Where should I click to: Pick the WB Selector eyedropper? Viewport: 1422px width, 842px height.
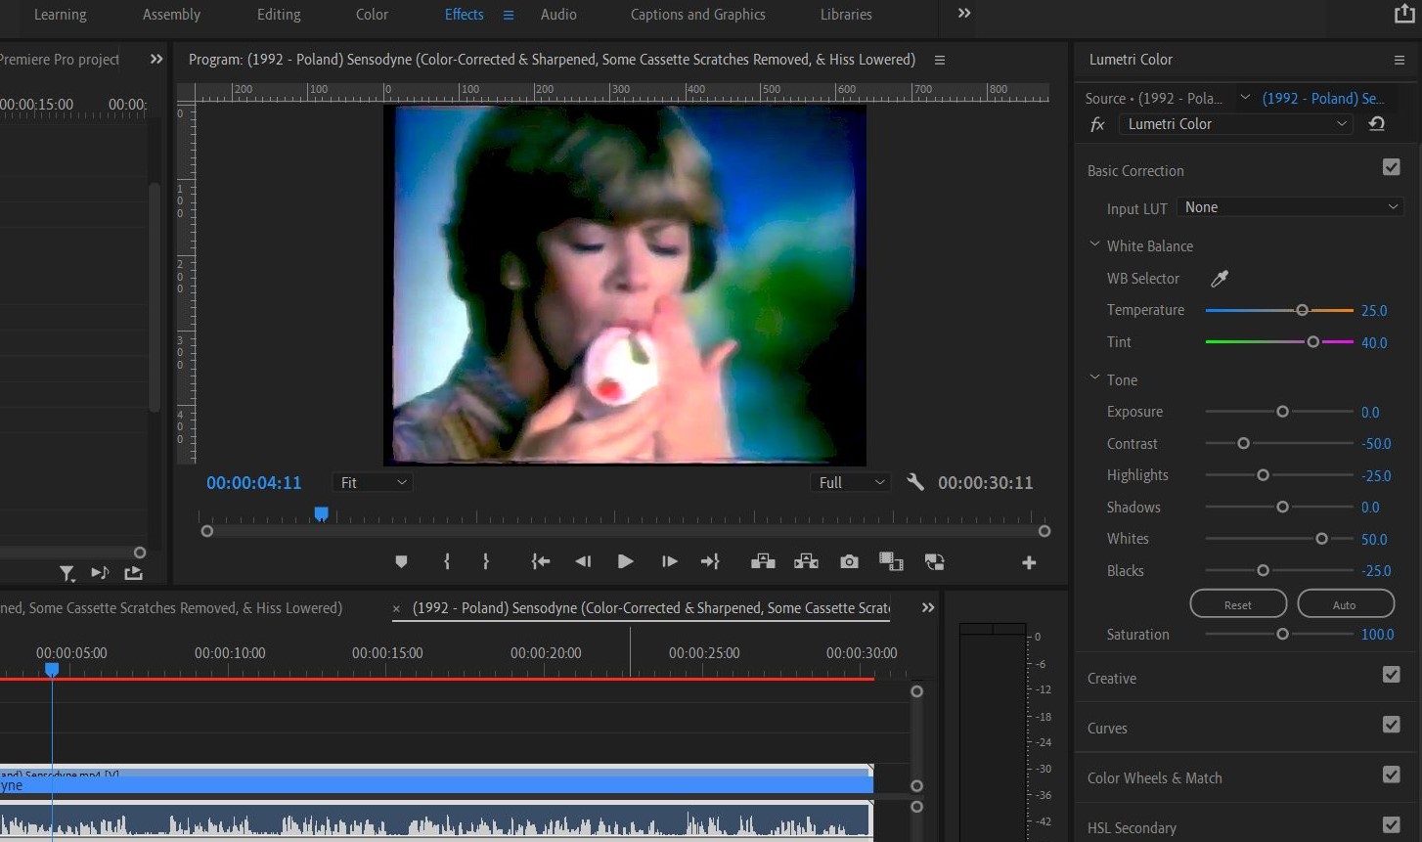coord(1220,279)
